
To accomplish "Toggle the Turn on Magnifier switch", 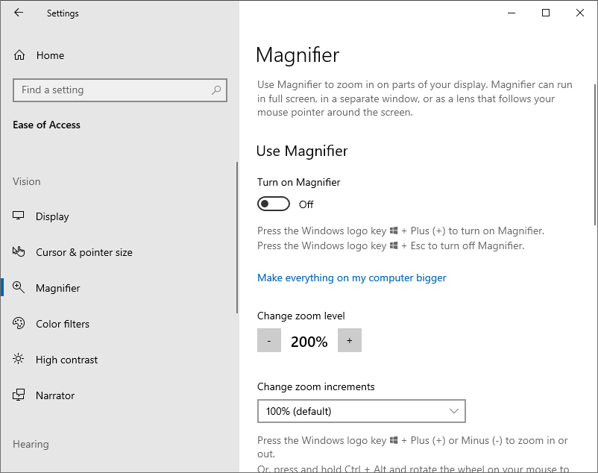I will (274, 204).
